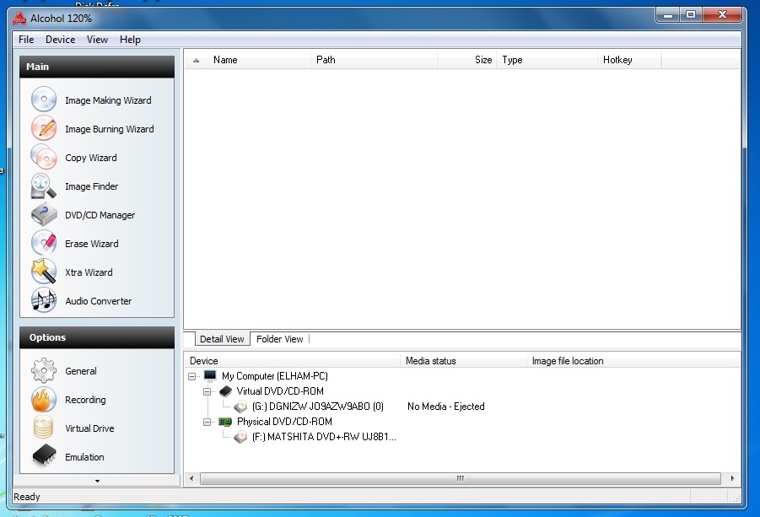Open DVD/CD Manager link
760x517 pixels.
pos(100,215)
